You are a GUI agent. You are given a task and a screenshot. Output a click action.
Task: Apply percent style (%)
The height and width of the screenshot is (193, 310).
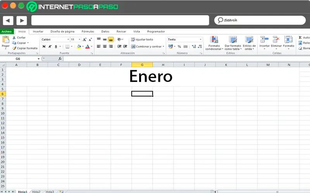179,46
